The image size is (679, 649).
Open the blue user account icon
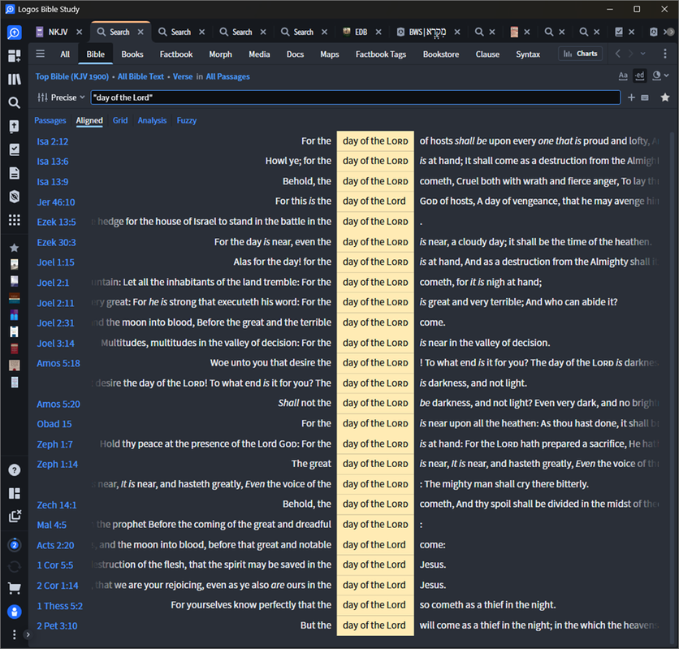coord(15,612)
